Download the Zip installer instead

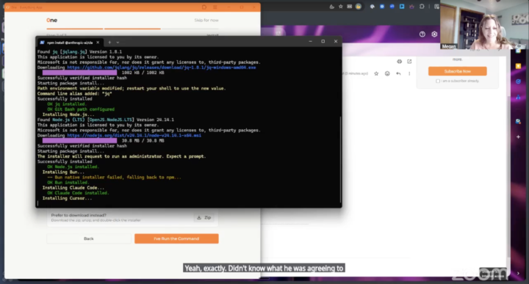pos(204,218)
